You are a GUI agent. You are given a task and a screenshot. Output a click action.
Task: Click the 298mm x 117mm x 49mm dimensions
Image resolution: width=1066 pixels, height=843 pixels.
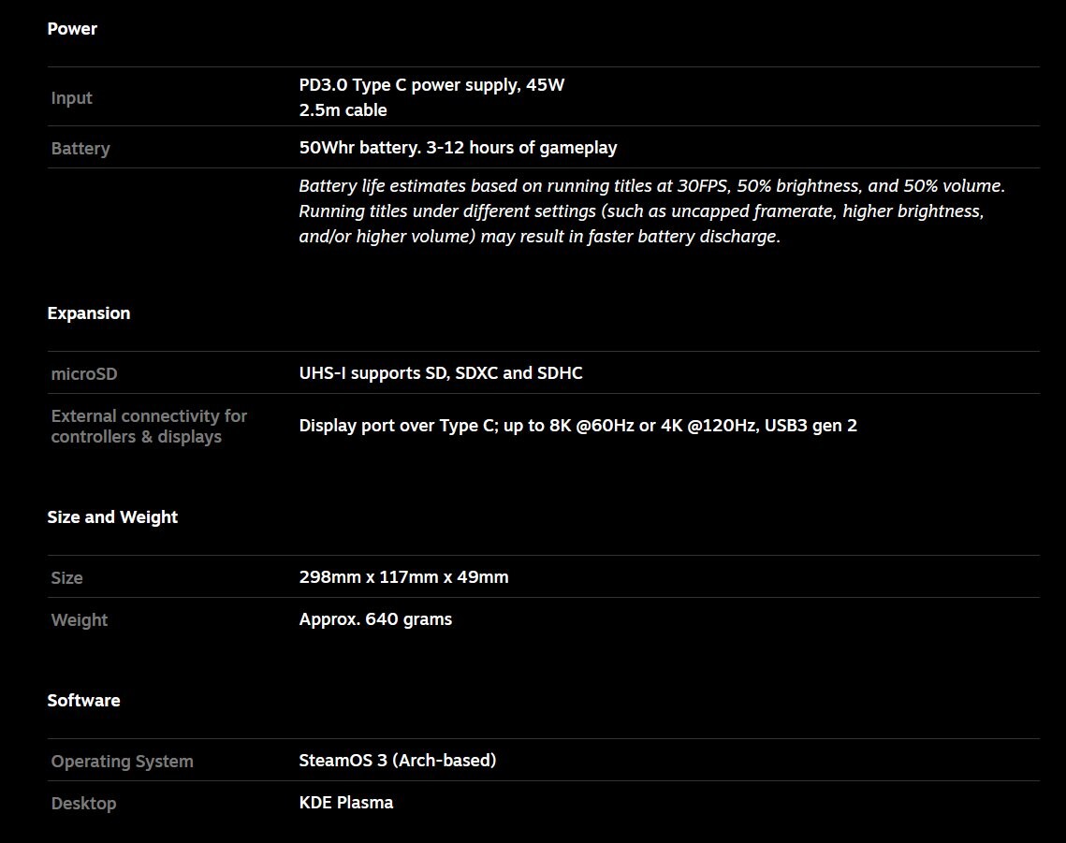[403, 577]
